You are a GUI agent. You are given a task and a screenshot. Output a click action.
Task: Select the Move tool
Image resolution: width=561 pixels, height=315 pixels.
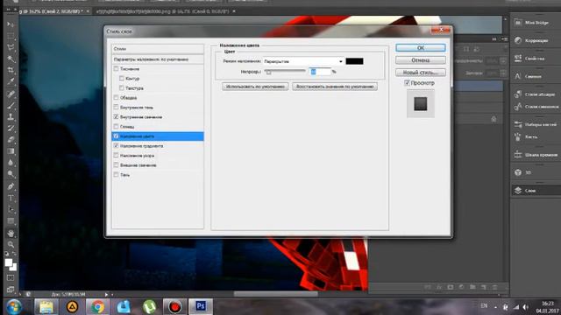point(11,24)
